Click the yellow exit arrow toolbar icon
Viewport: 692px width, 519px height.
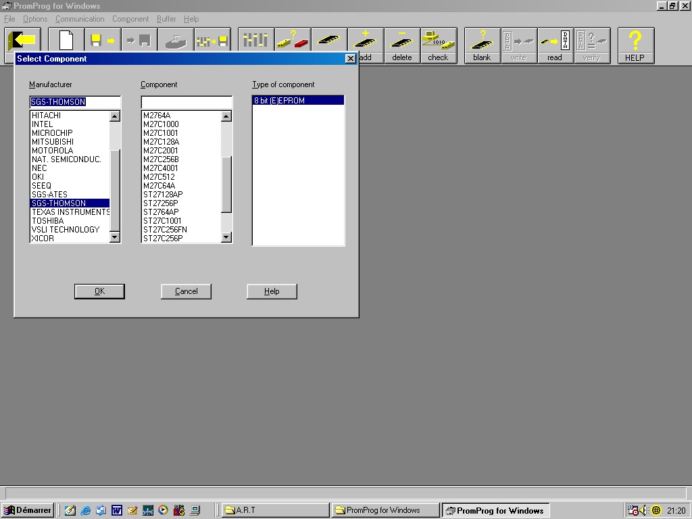pos(22,40)
